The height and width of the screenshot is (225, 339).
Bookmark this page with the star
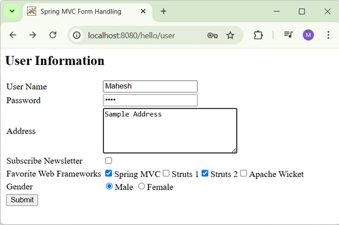[231, 36]
